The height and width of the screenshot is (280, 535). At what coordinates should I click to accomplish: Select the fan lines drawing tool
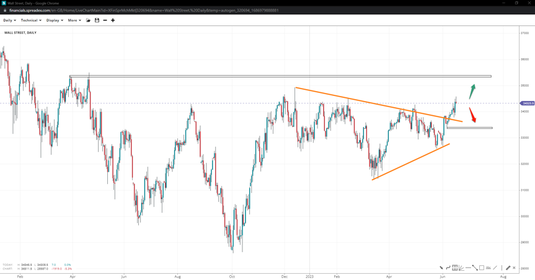click(461, 268)
